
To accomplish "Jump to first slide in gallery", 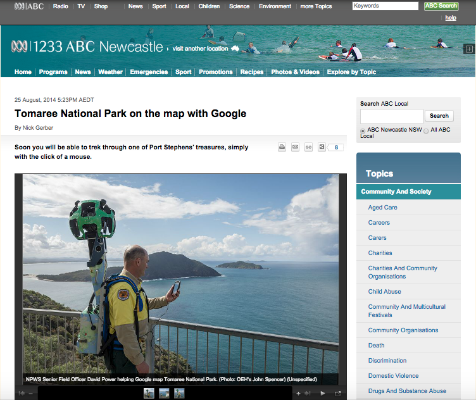I will point(22,394).
